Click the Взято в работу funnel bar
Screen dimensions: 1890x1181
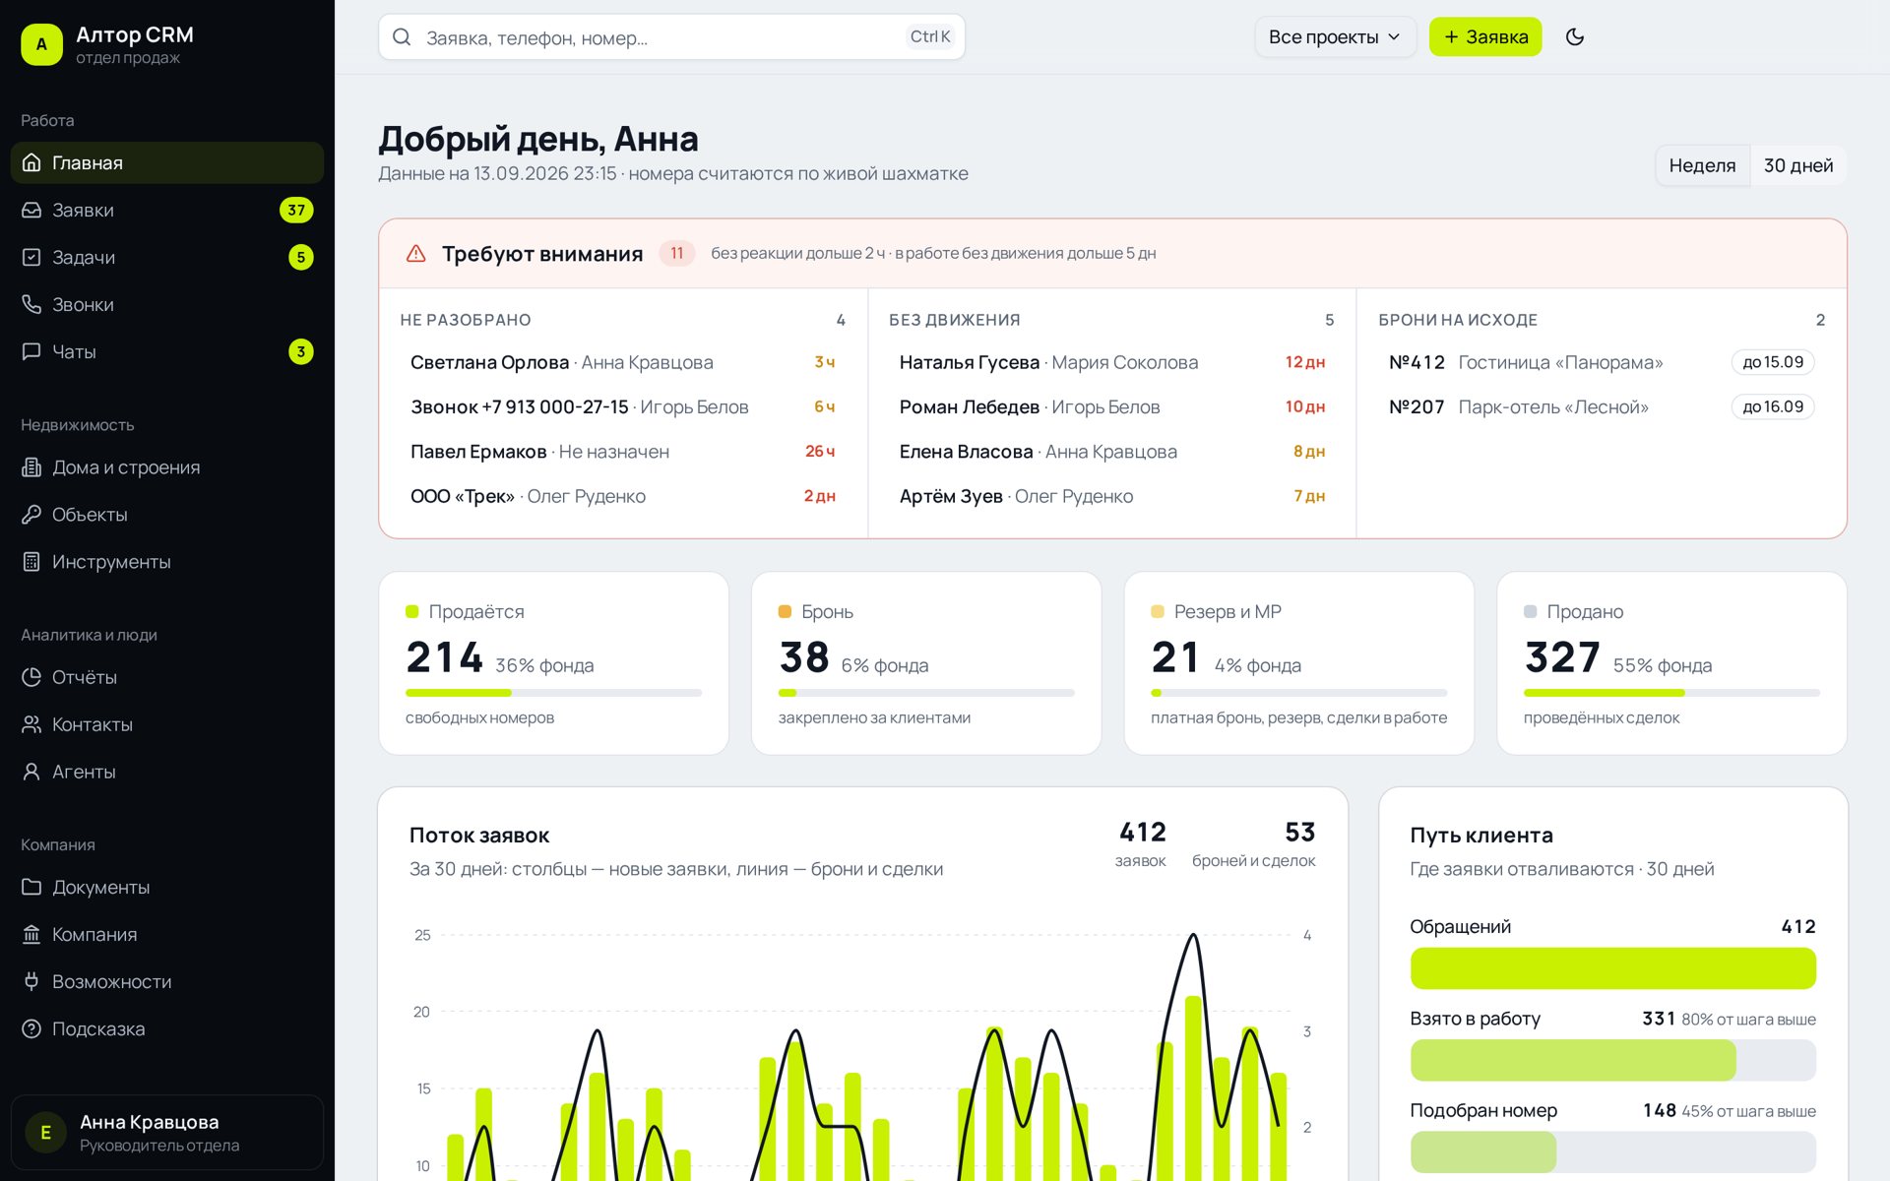coord(1612,1060)
